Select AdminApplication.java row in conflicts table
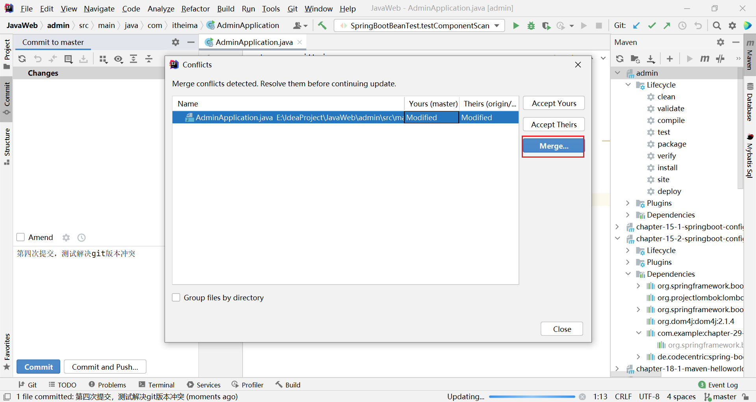Viewport: 756px width, 402px height. tap(287, 117)
